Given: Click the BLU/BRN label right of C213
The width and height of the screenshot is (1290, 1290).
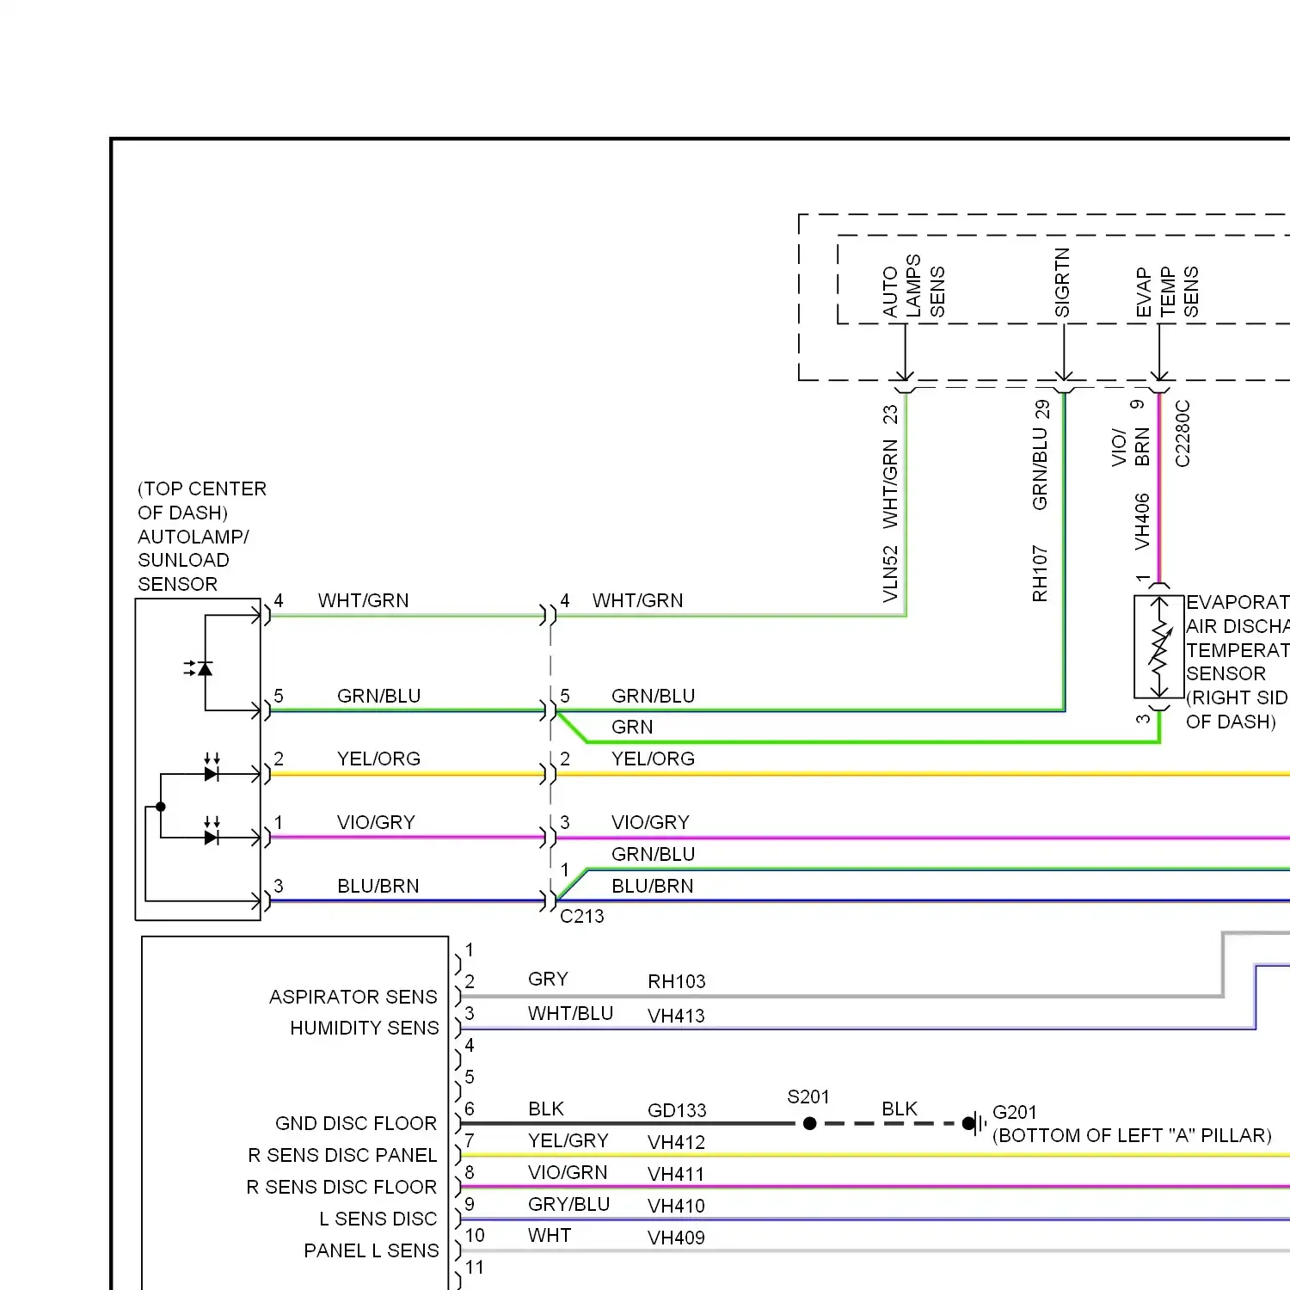Looking at the screenshot, I should (653, 886).
